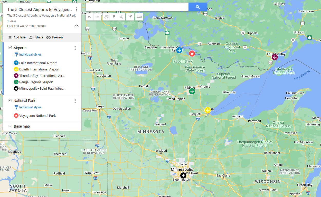Open map options three-dot menu
This screenshot has height=197, width=321.
point(77,9)
